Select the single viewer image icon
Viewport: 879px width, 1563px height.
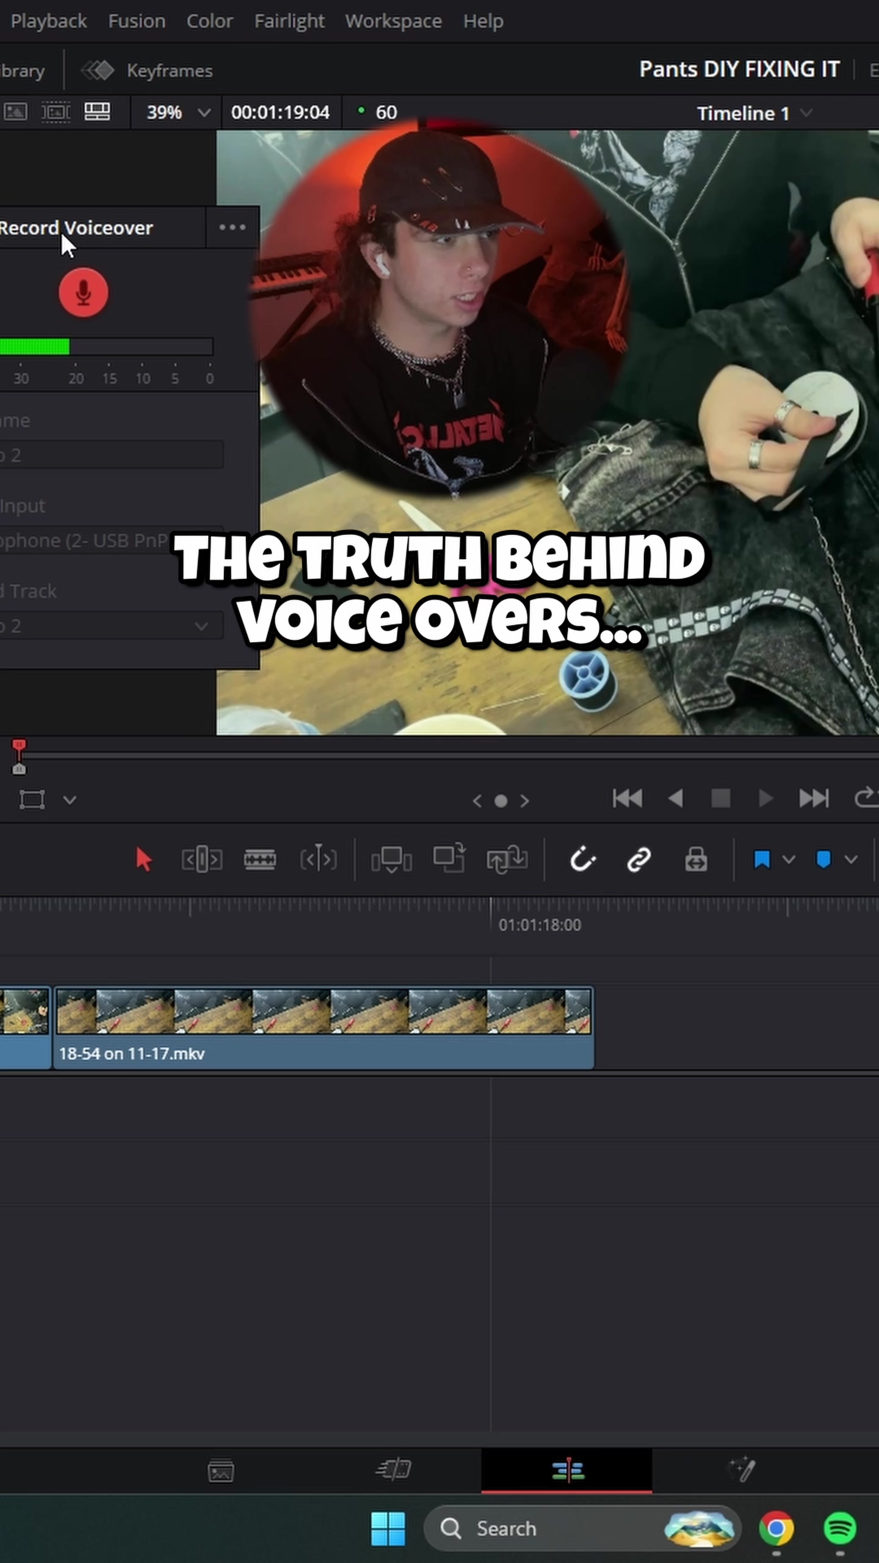click(15, 112)
